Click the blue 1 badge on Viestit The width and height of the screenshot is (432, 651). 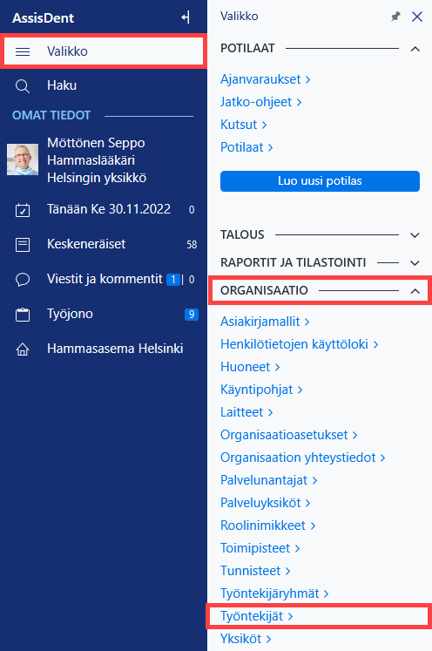(173, 280)
